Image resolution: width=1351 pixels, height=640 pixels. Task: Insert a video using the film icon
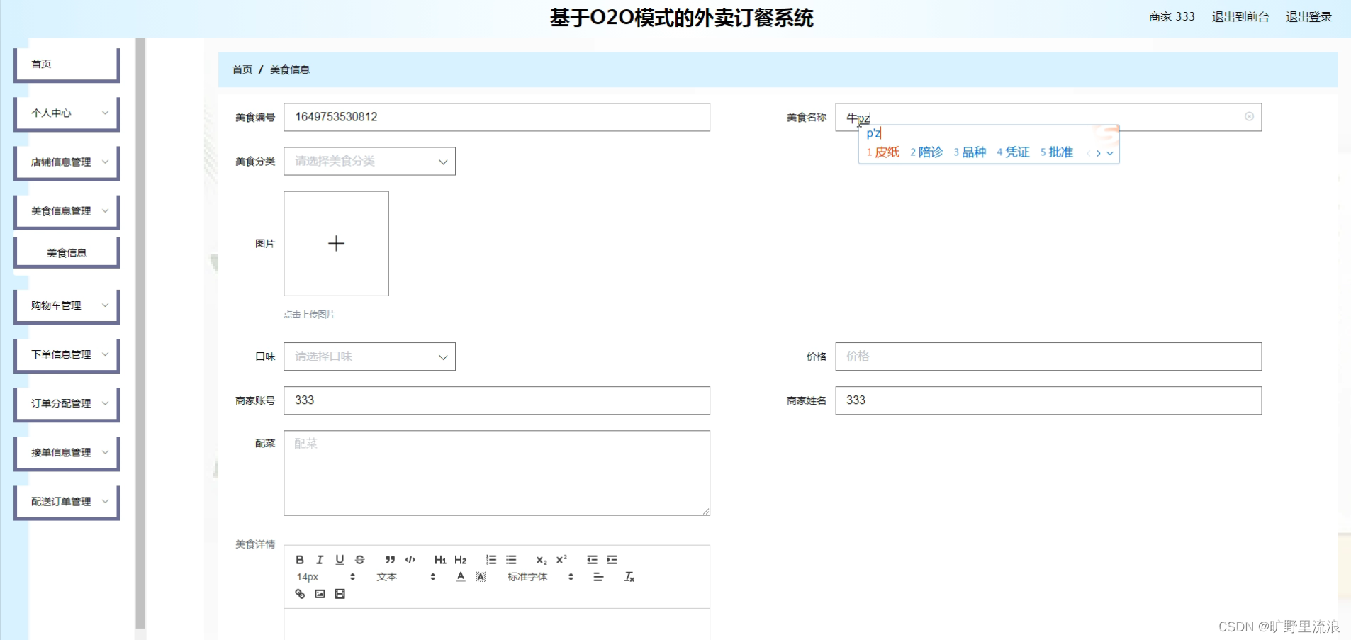click(340, 593)
